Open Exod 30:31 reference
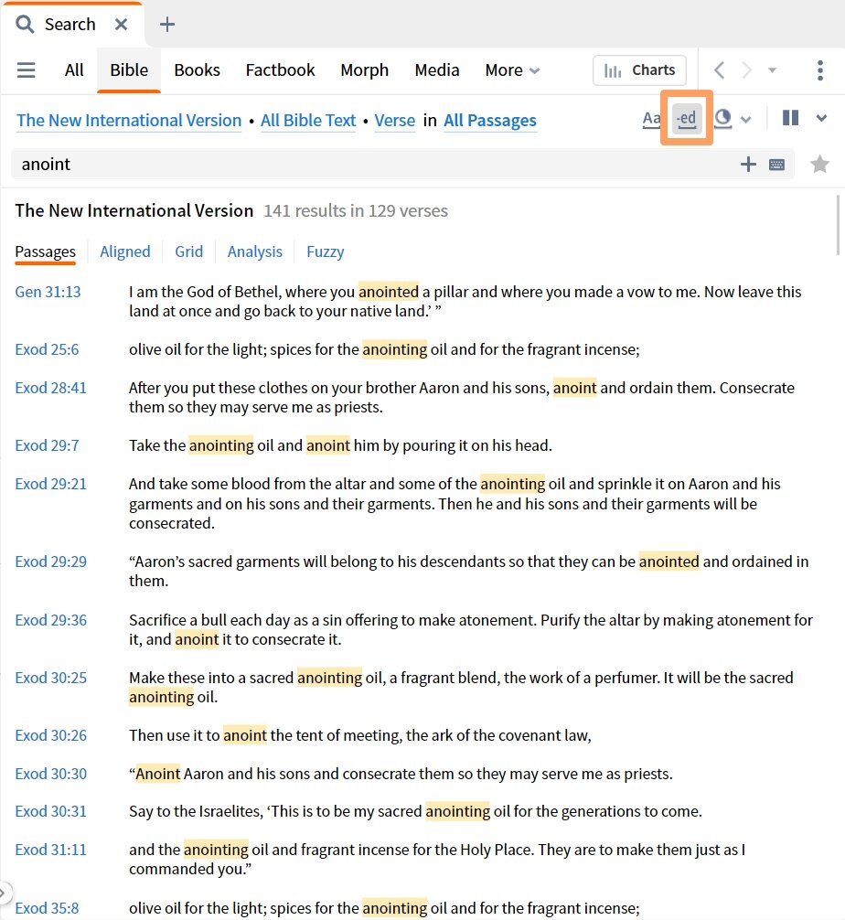Screen dimensions: 845x920 (x=50, y=811)
